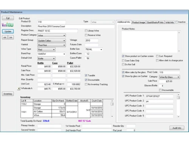Click the Description field
The image size is (189, 142).
coord(76,27)
